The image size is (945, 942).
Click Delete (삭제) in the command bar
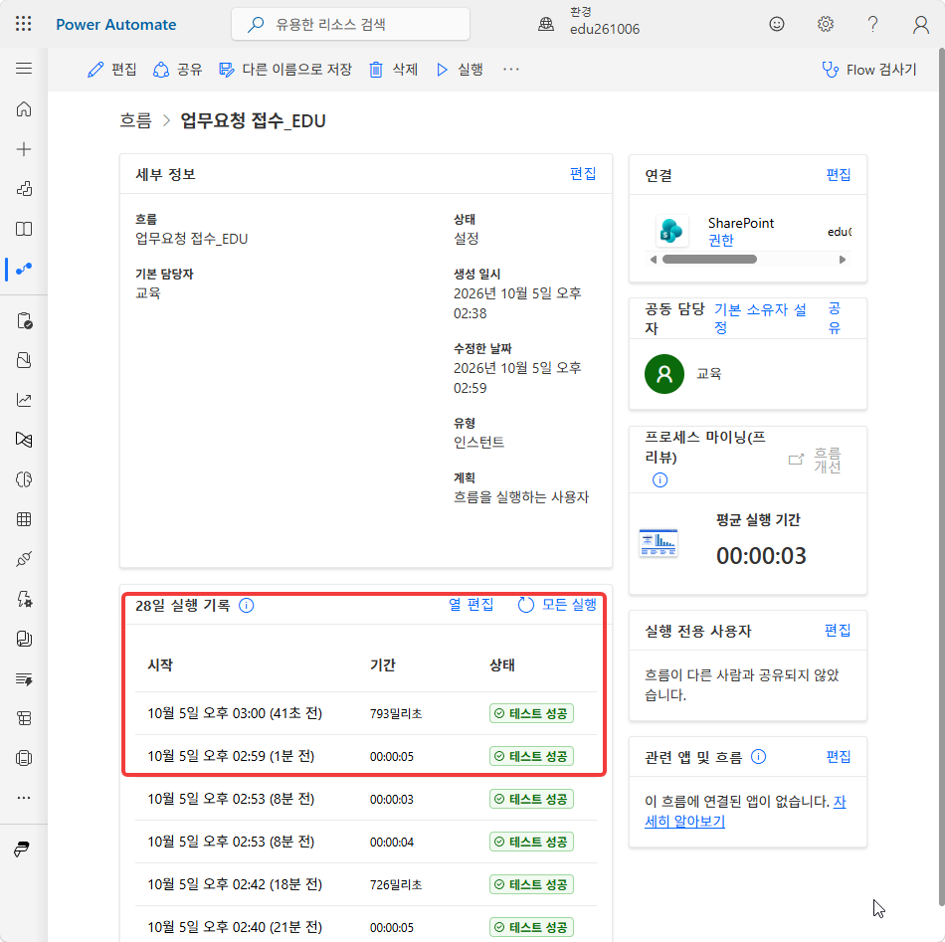[393, 70]
